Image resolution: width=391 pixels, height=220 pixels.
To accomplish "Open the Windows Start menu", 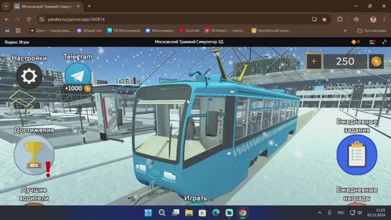I will 148,213.
